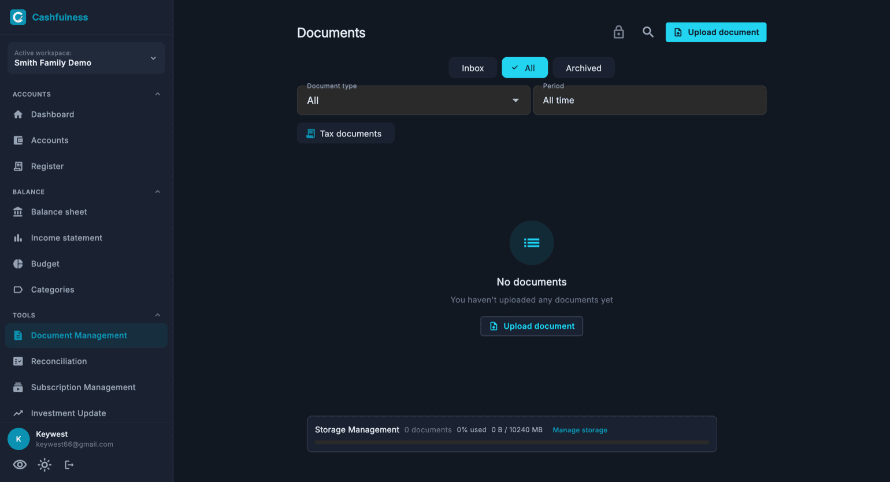
Task: Collapse the TOOLS section chevron
Action: point(158,315)
